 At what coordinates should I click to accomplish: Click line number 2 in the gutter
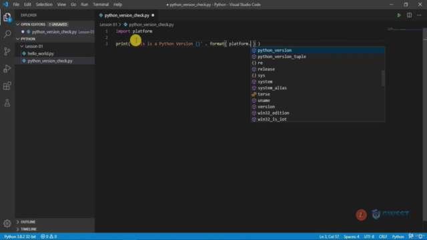[107, 37]
